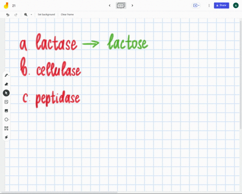Screen dimensions: 242x194
Task: Choose the Select arrow tool
Action: pos(6,93)
